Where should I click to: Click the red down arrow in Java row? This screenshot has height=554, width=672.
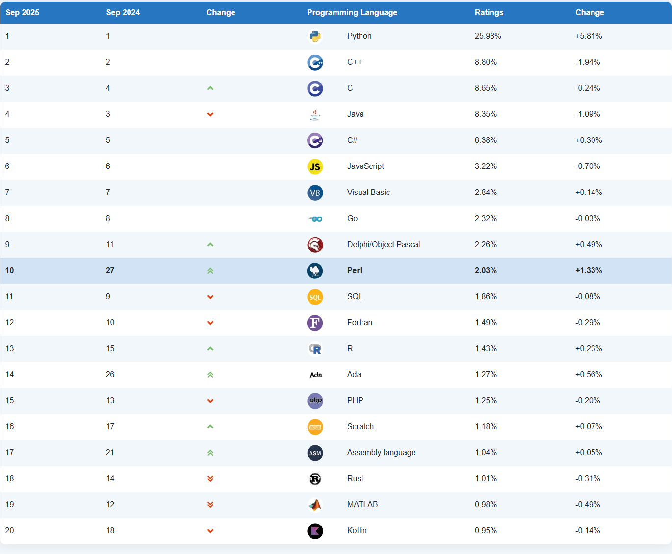[210, 114]
